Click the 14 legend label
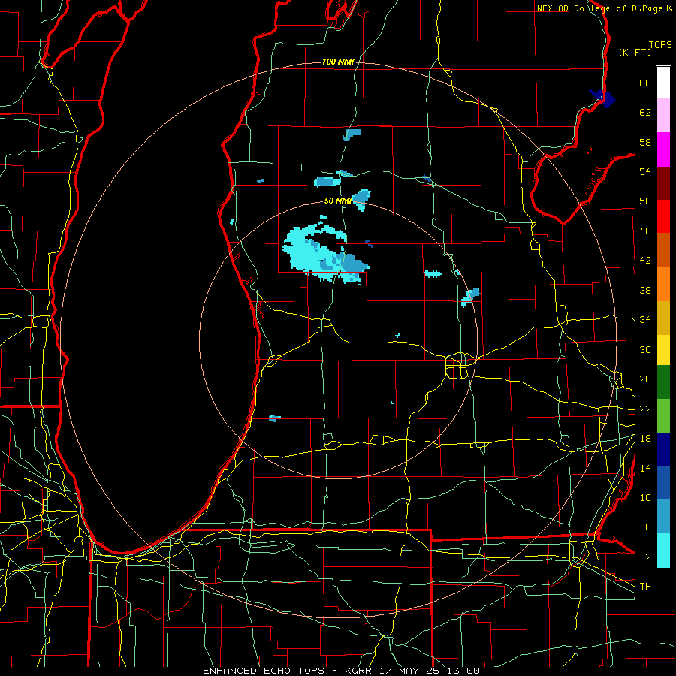 645,468
